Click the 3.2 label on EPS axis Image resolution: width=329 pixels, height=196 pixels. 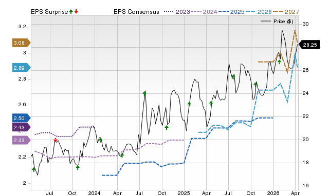22,27
